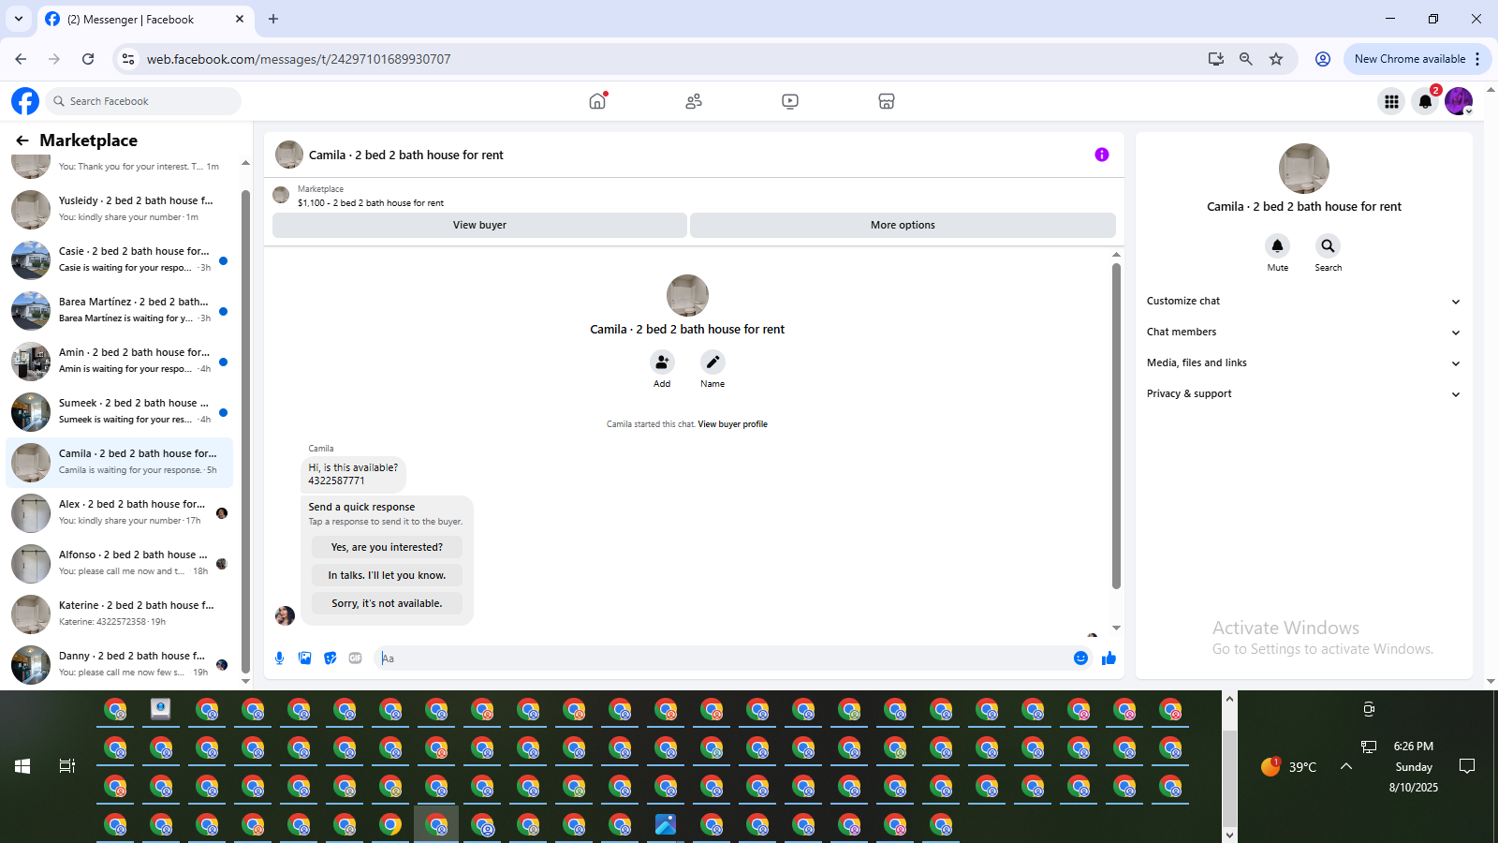The image size is (1498, 843).
Task: Record a voice clip with microphone icon
Action: point(279,658)
